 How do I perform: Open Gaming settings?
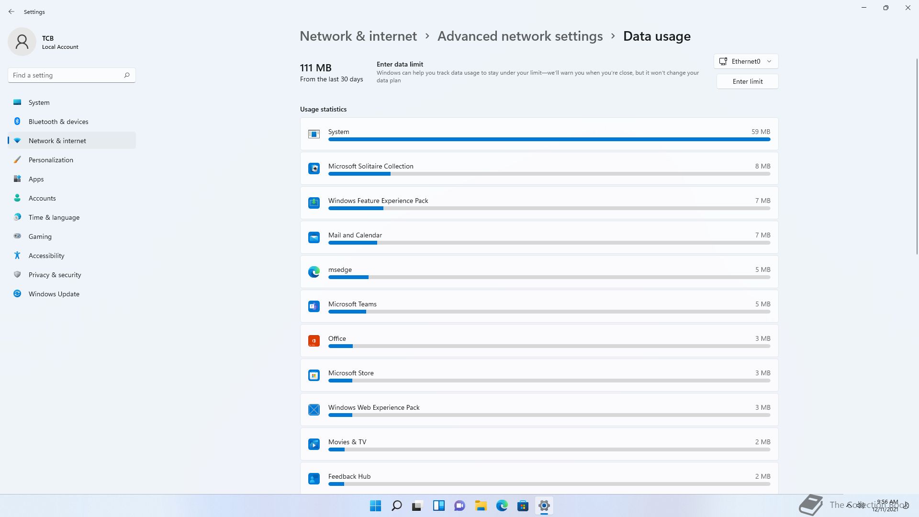click(72, 236)
